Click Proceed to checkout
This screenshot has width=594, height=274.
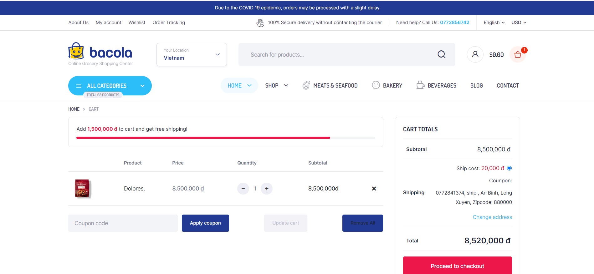(x=457, y=266)
